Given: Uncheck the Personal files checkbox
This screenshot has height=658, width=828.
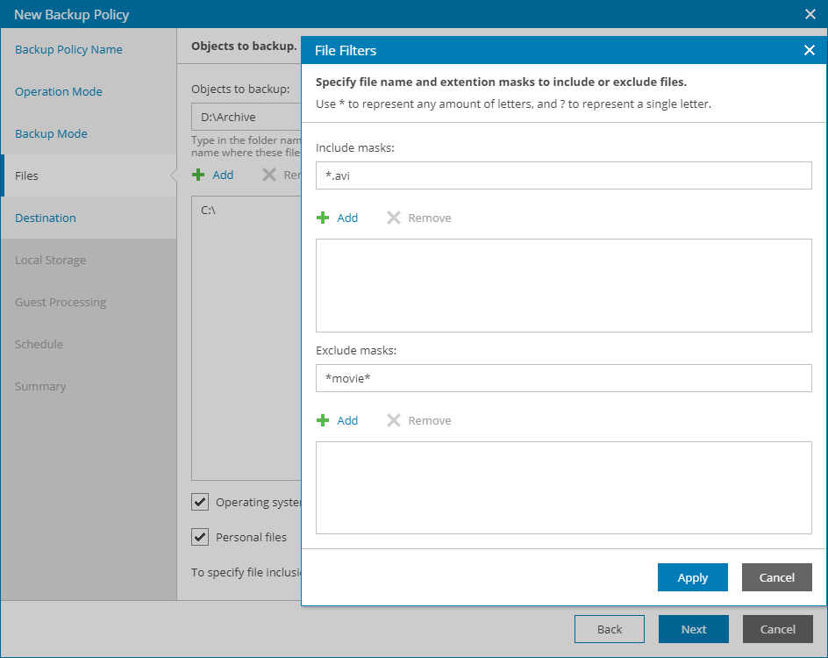Looking at the screenshot, I should coord(200,537).
